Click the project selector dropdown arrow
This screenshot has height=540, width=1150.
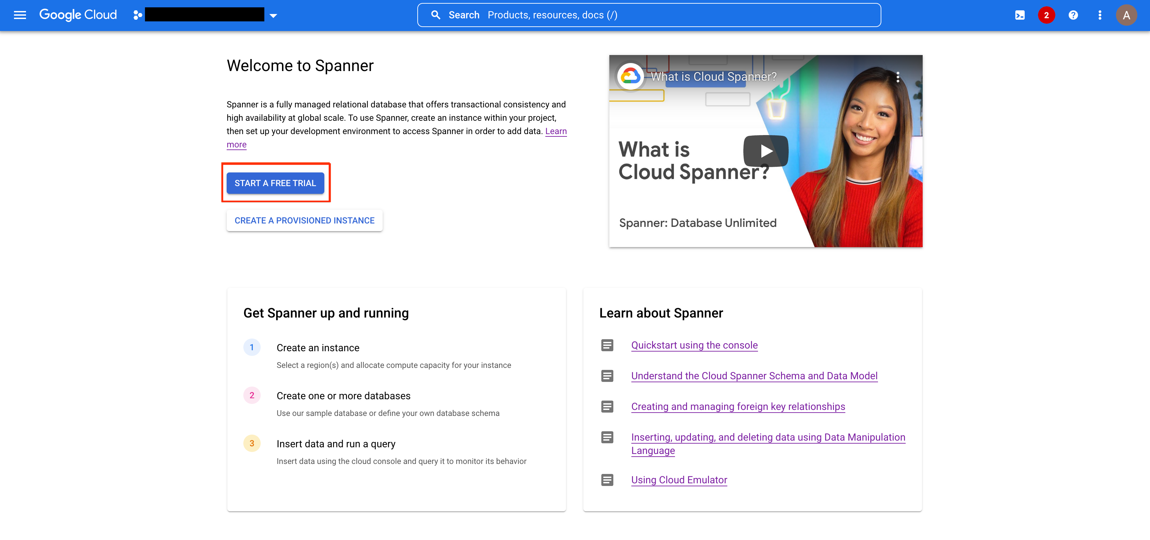pos(272,15)
